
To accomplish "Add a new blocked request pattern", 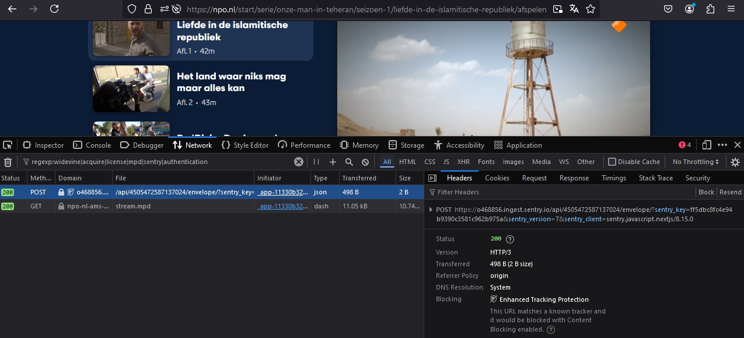I will (333, 162).
